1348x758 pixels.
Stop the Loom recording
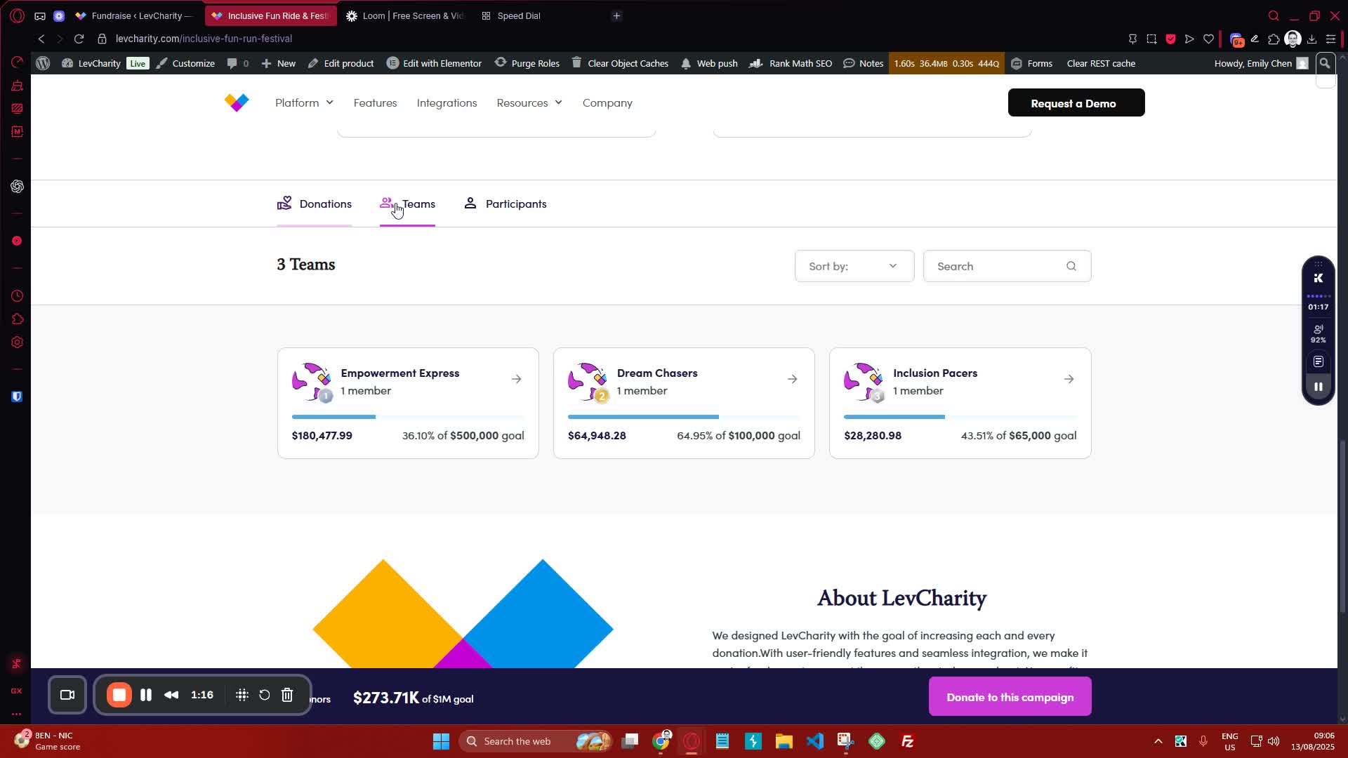click(119, 695)
